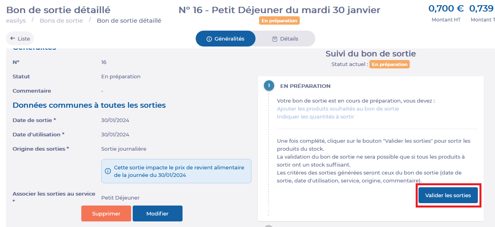Click the clipboard icon in Détails tab
This screenshot has width=495, height=227.
point(275,39)
